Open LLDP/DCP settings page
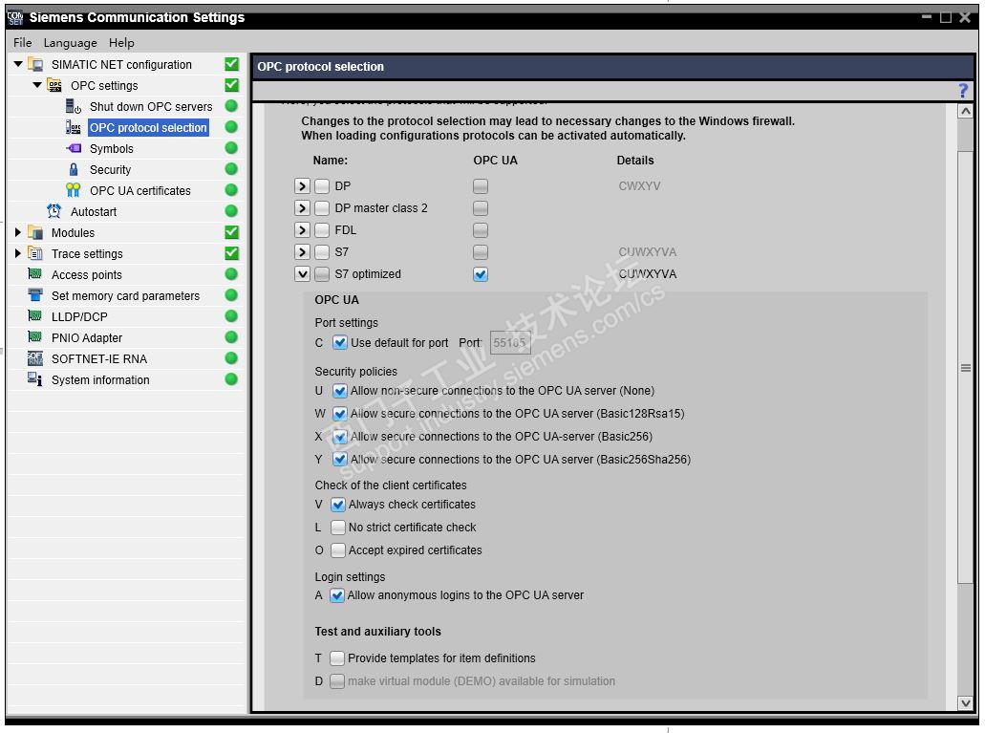The width and height of the screenshot is (985, 733). click(79, 317)
